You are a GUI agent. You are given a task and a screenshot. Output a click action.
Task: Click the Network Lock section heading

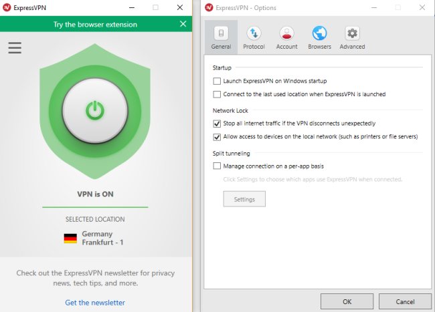[x=230, y=111]
